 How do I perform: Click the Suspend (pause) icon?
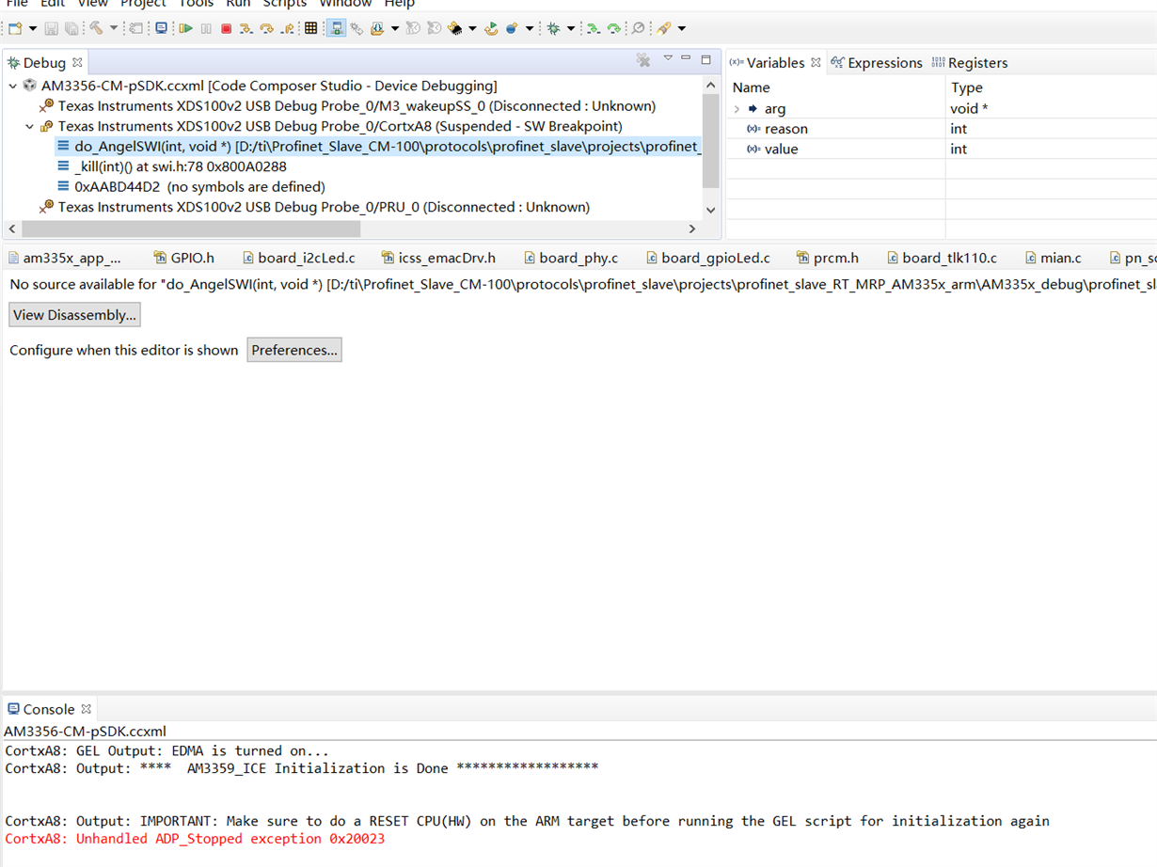point(206,28)
